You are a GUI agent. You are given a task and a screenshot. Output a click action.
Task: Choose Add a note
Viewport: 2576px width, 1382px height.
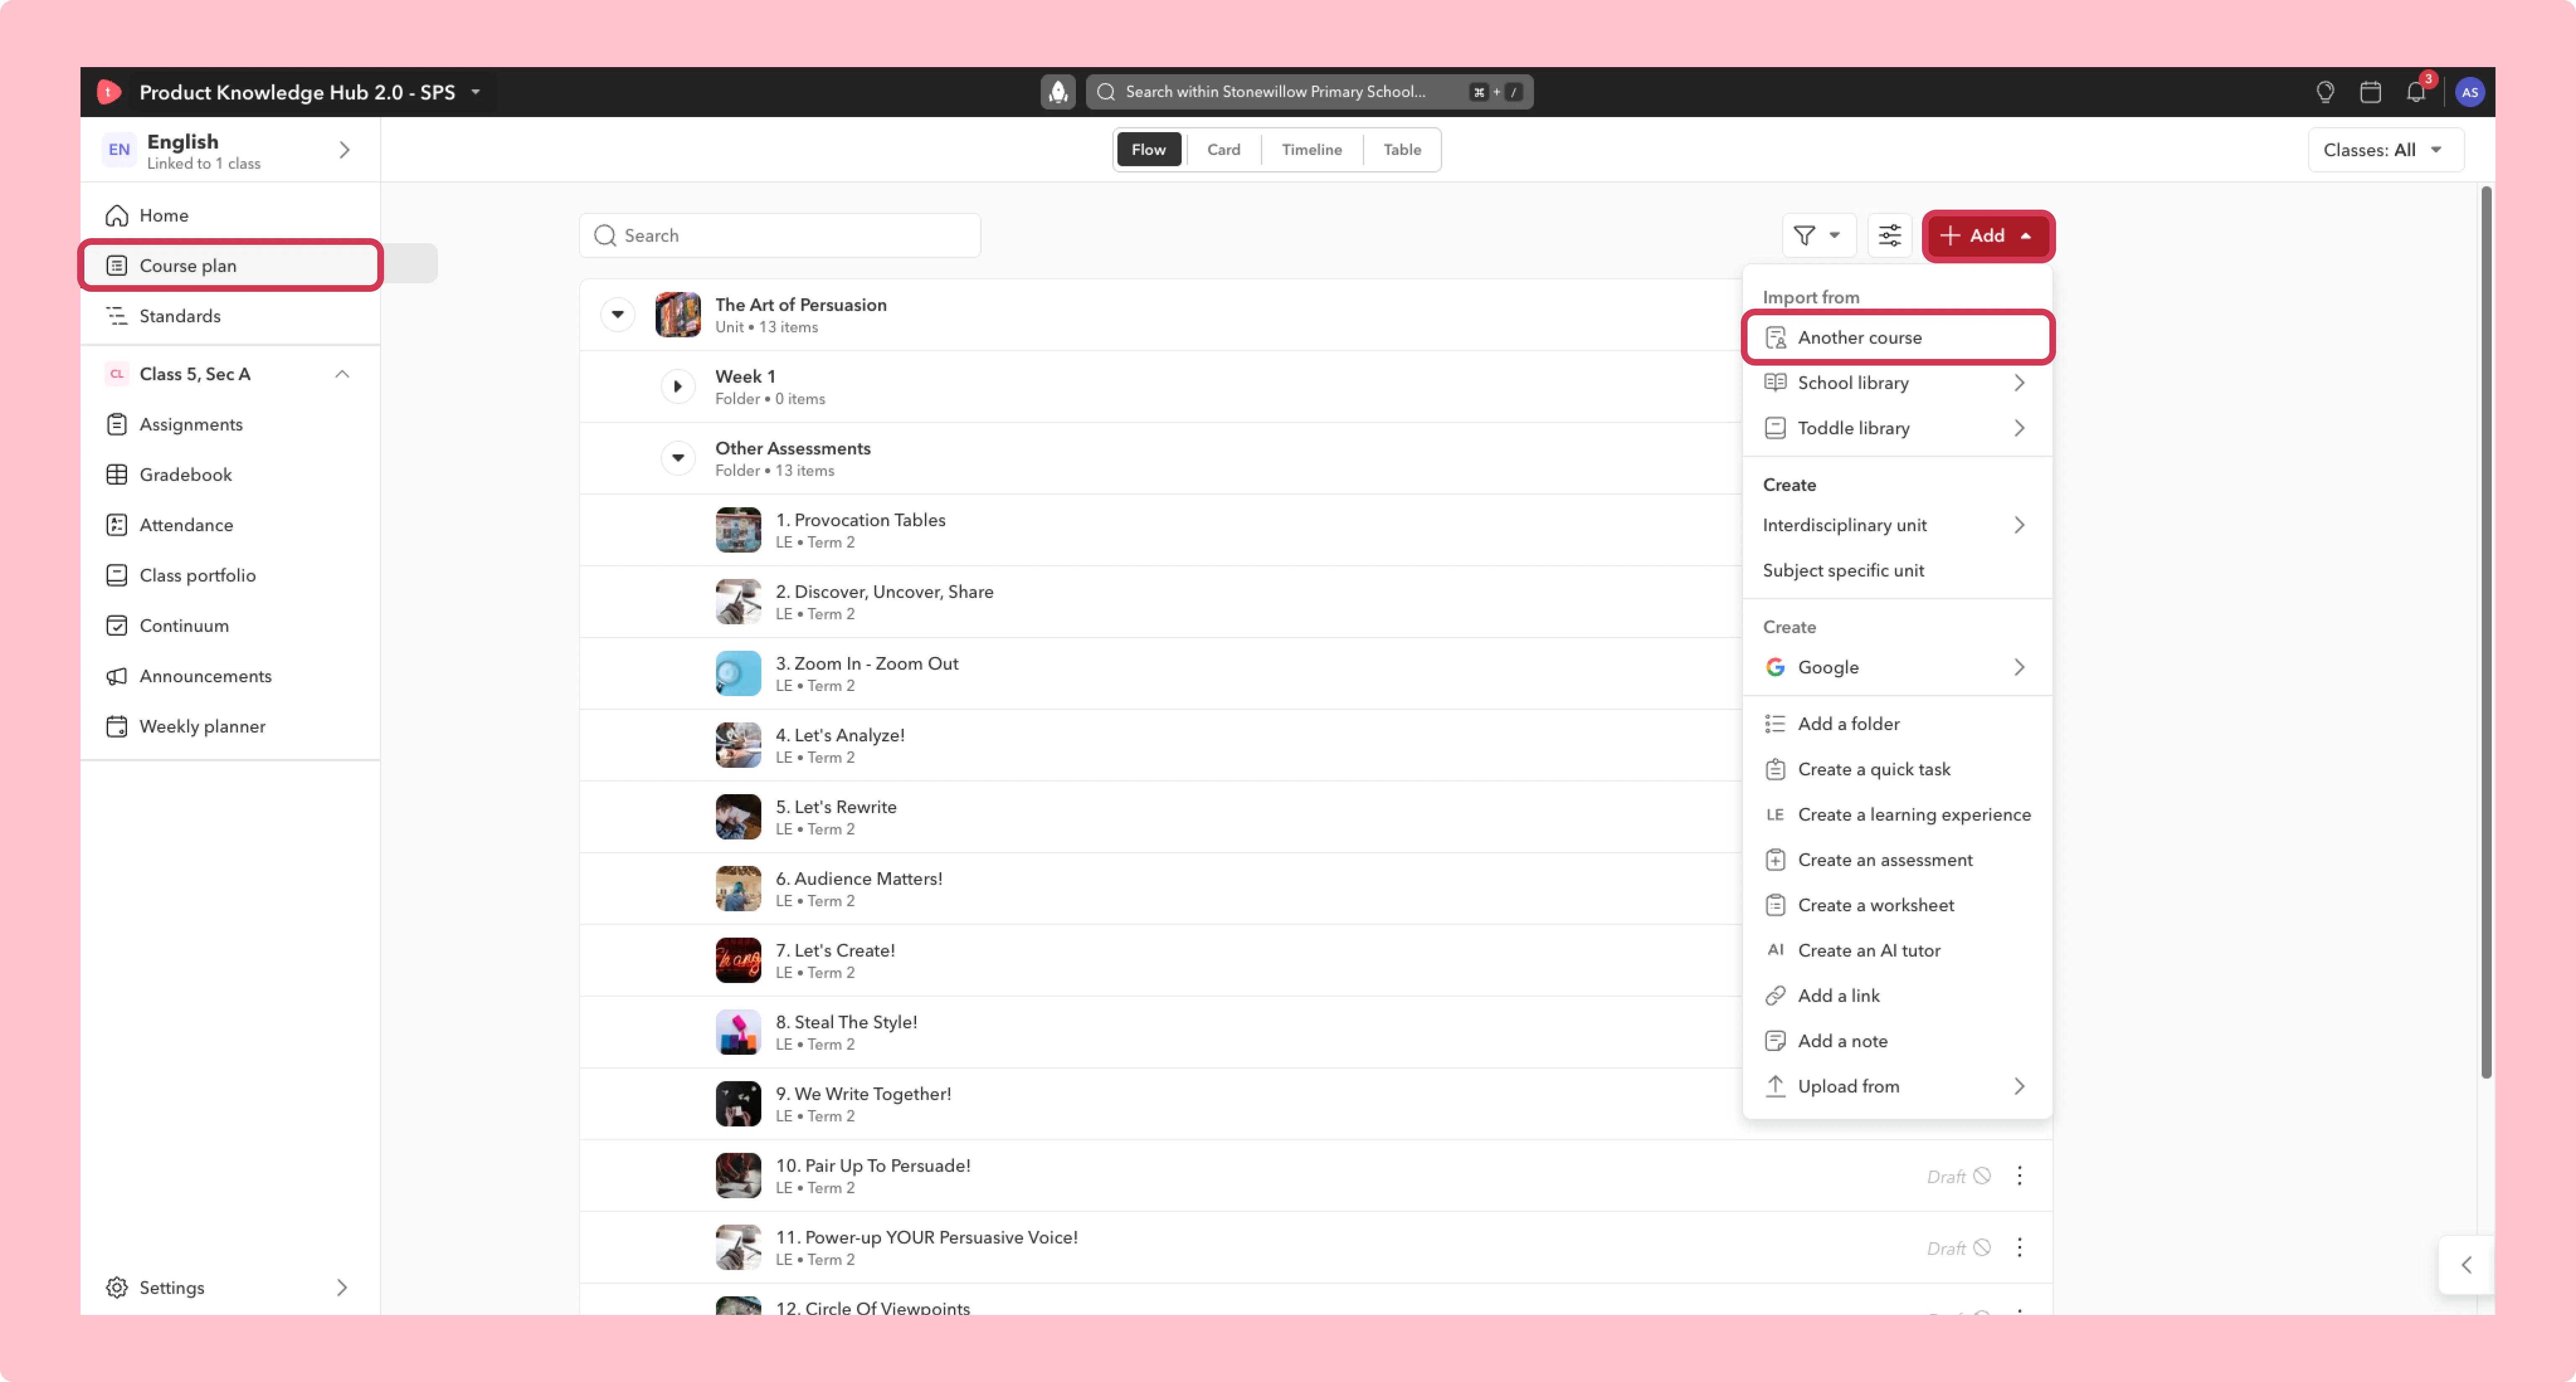click(1897, 1041)
